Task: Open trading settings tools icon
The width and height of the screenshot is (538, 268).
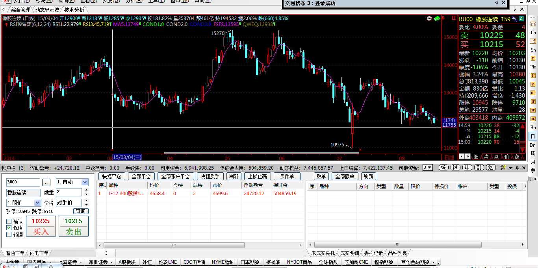Action: [x=503, y=168]
